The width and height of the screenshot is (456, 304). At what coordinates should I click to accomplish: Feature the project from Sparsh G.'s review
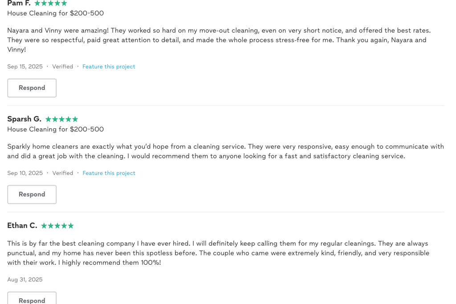(x=109, y=173)
